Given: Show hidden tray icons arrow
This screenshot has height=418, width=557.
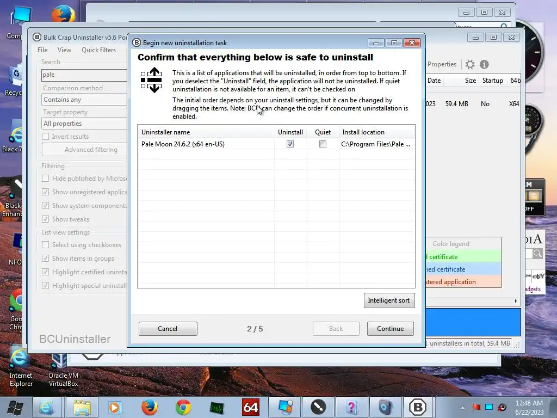Looking at the screenshot, I should [x=462, y=408].
